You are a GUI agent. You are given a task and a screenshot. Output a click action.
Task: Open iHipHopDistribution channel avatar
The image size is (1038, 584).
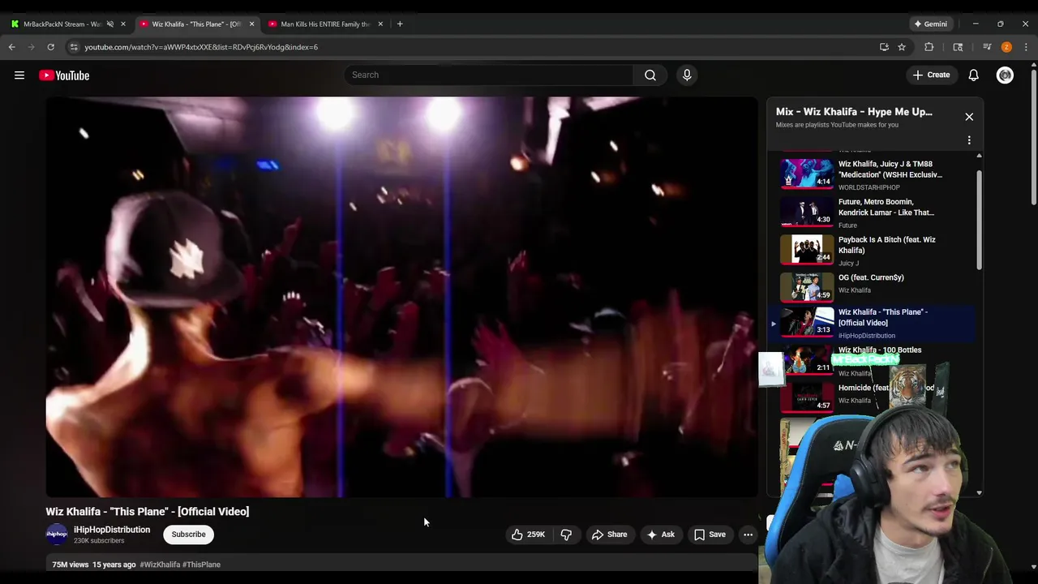point(57,535)
